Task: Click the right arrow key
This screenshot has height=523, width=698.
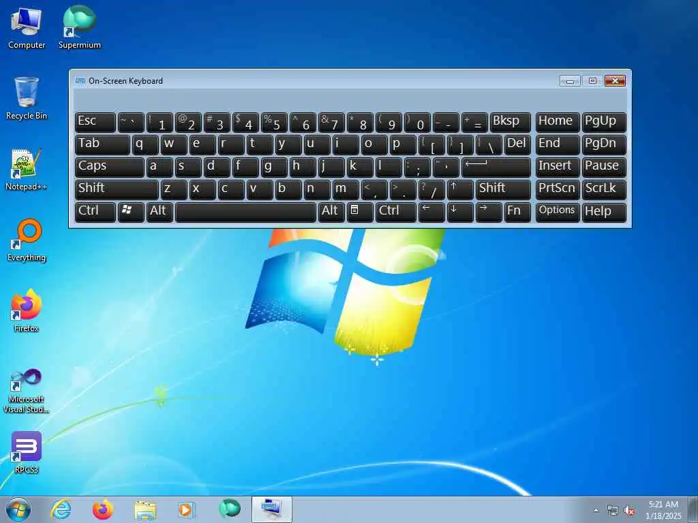Action: pos(489,212)
